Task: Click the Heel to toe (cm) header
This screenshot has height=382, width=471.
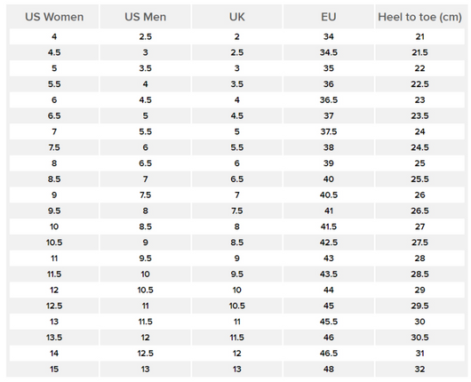Action: (419, 17)
